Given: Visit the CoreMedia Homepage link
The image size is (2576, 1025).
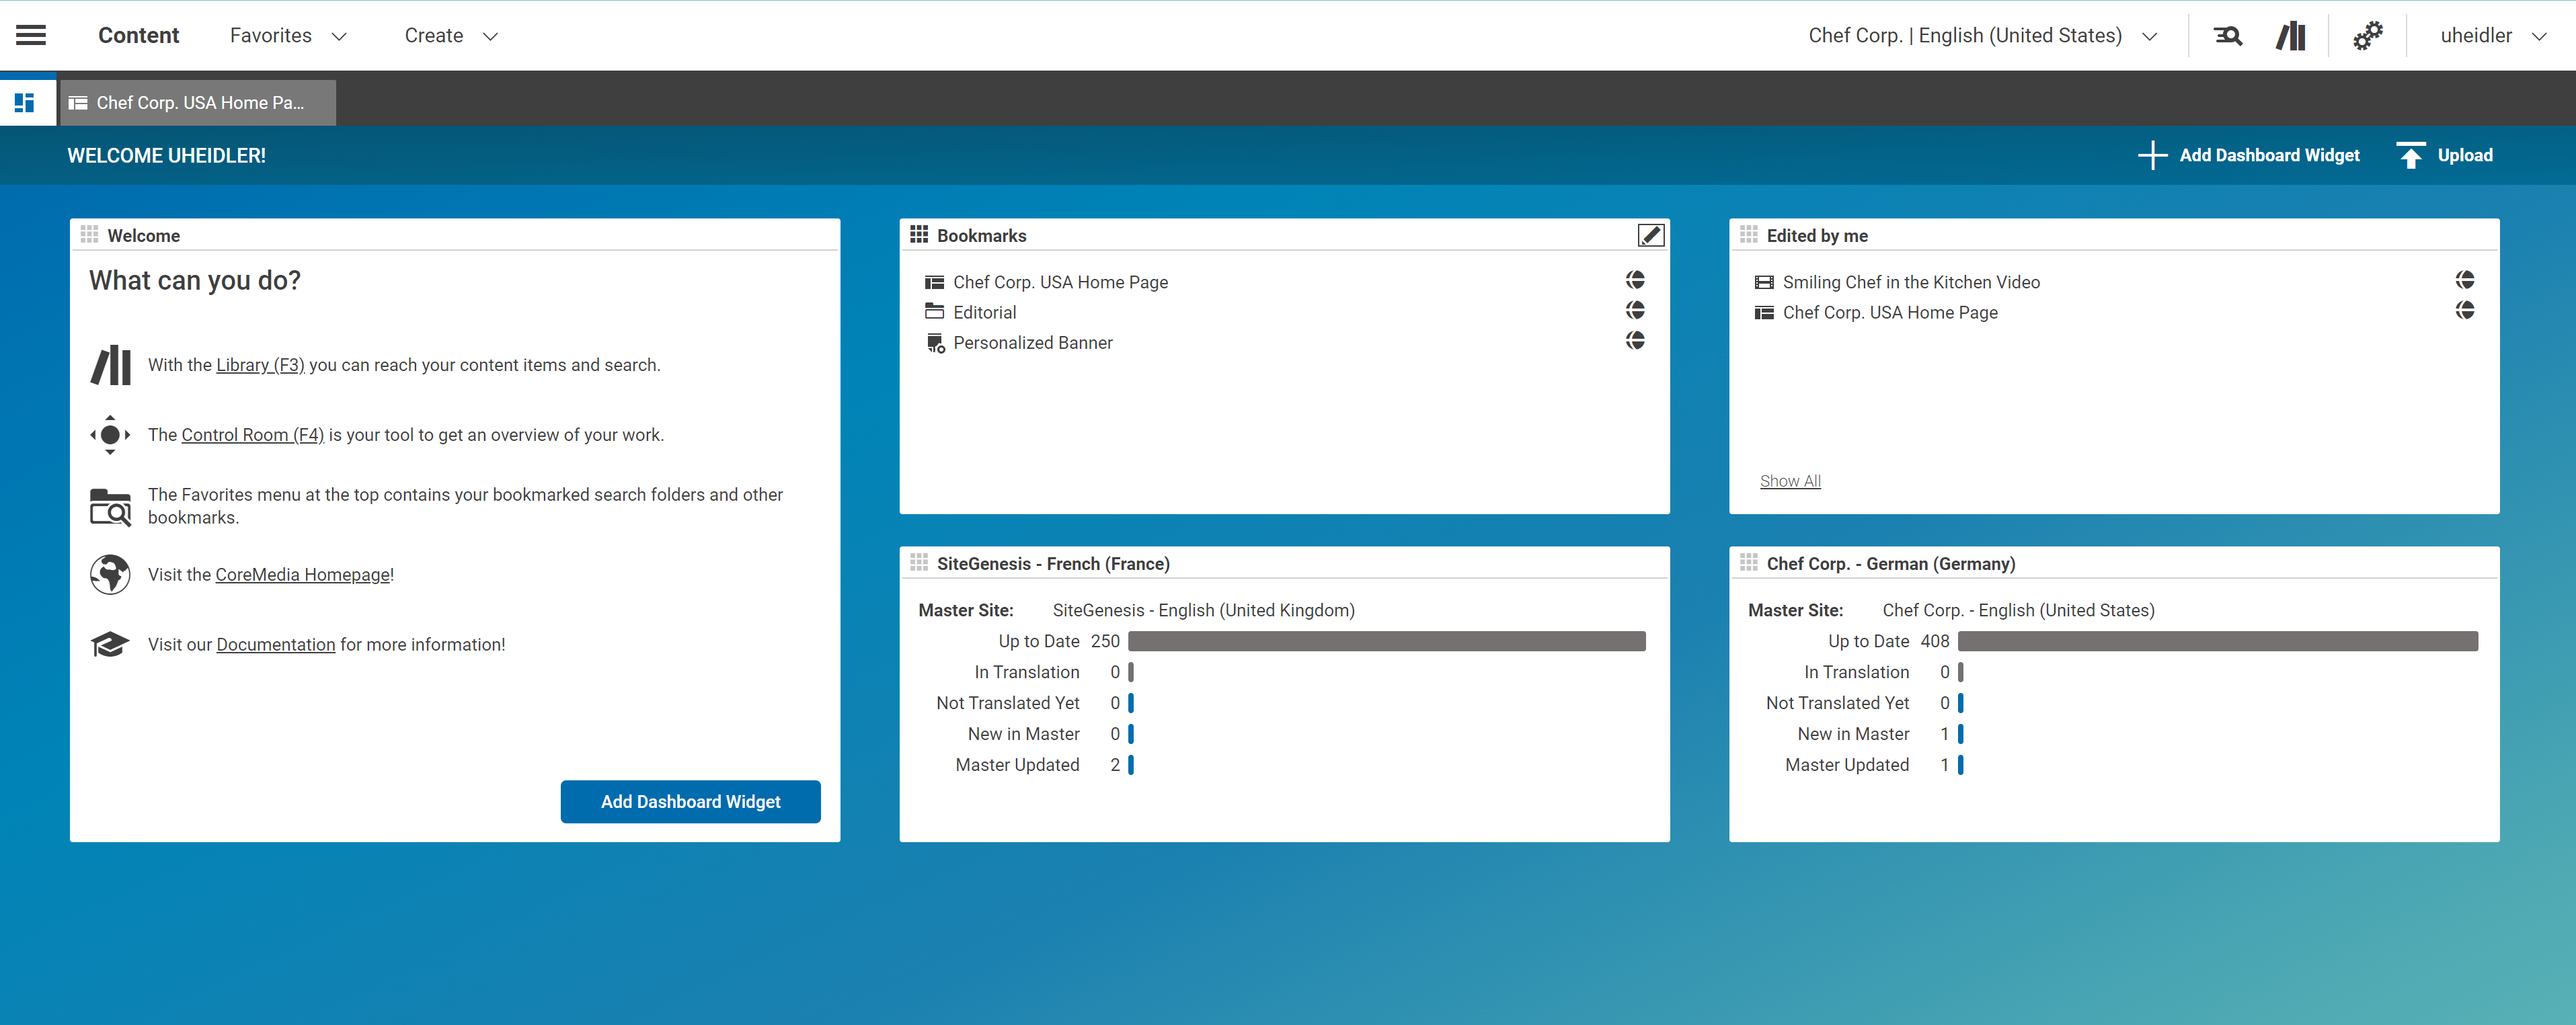Looking at the screenshot, I should pos(302,575).
